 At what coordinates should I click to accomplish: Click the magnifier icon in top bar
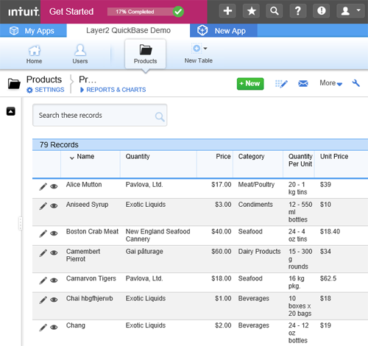coord(275,11)
